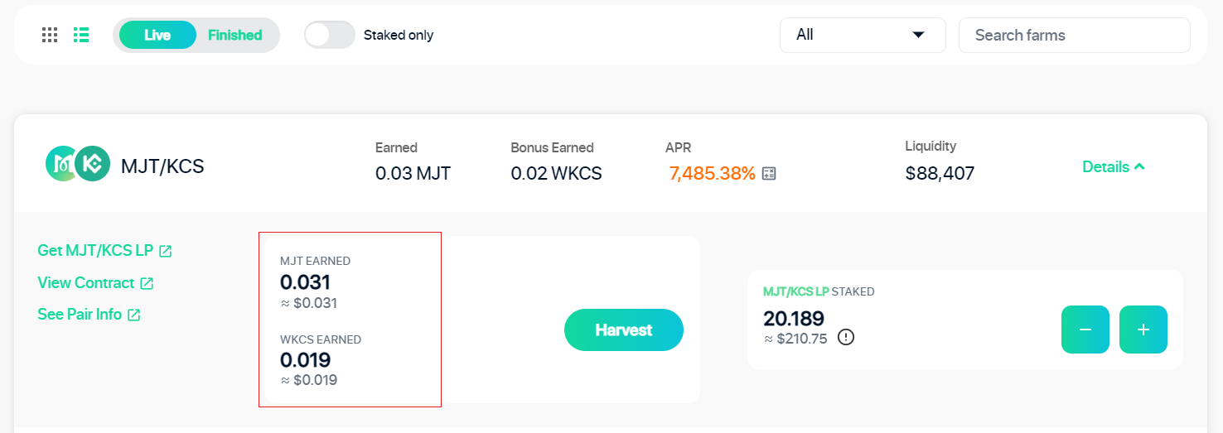The height and width of the screenshot is (433, 1223).
Task: Select the Finished farms tab
Action: (235, 35)
